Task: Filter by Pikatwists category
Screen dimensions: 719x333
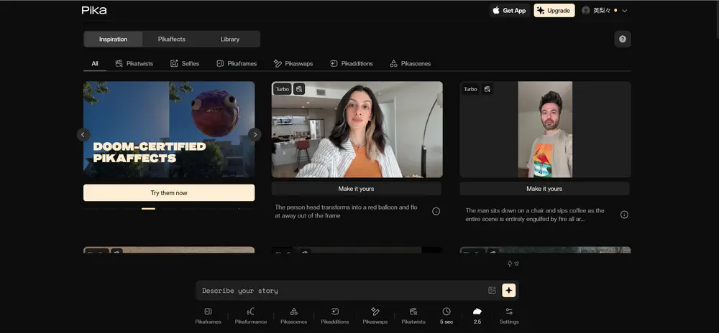Action: 134,64
